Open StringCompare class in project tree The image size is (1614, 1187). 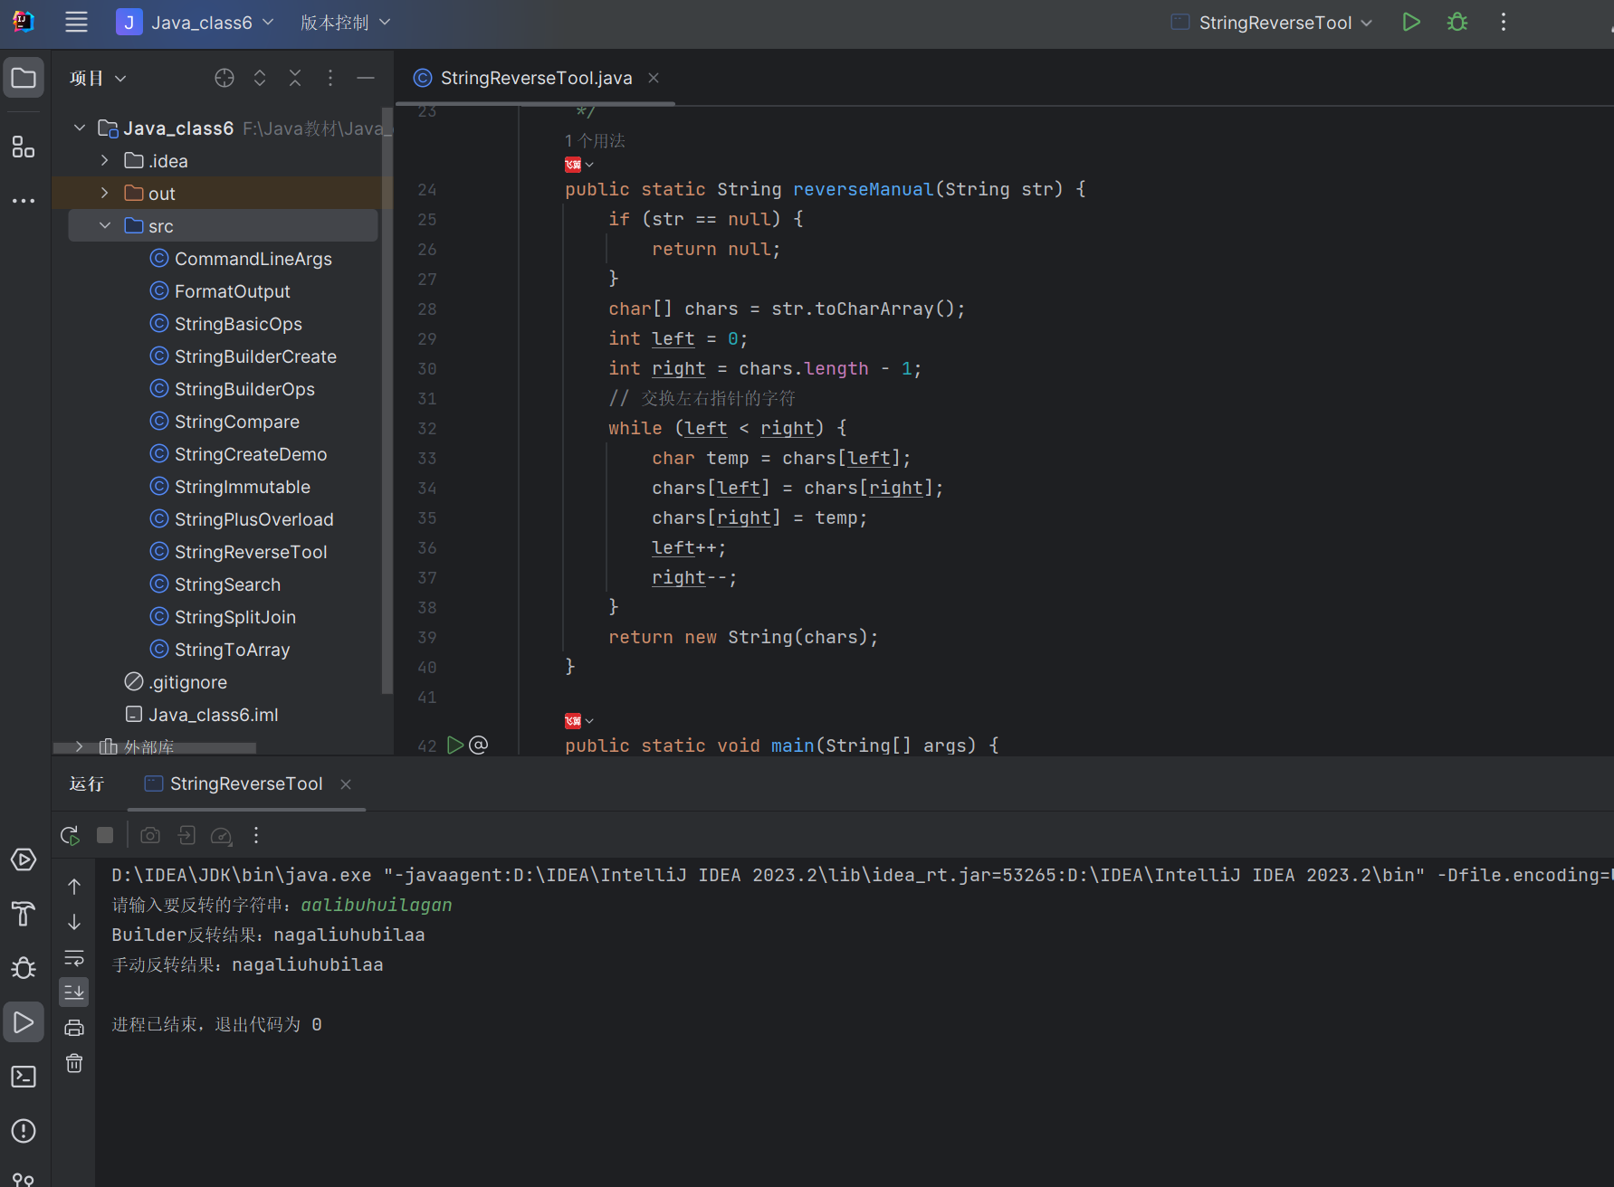[x=236, y=422]
